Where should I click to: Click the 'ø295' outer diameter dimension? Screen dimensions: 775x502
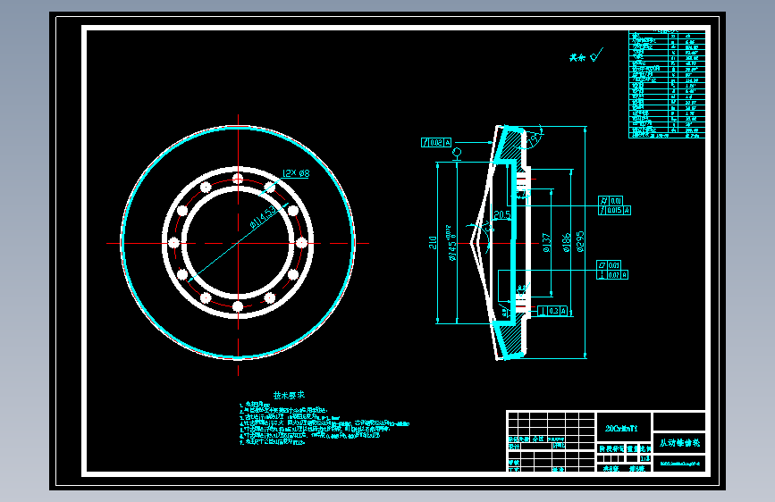580,241
